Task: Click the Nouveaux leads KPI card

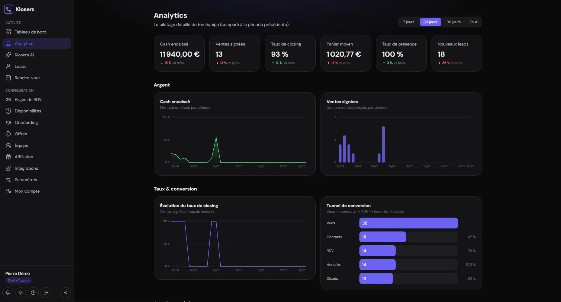Action: click(x=457, y=53)
